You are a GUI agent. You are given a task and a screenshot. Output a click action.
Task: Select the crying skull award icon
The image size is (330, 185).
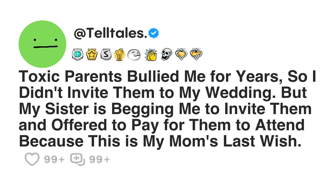click(x=166, y=54)
